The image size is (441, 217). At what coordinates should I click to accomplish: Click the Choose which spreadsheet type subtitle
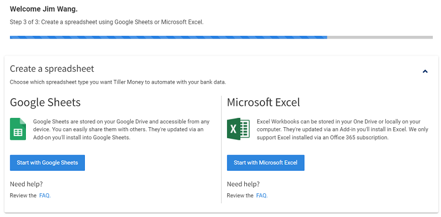tap(118, 83)
